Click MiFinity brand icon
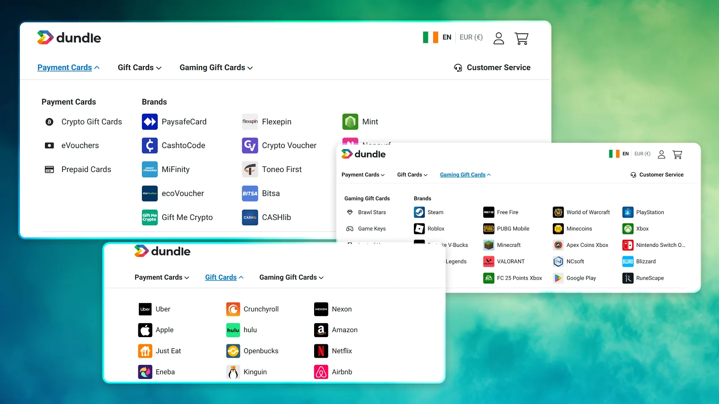 tap(150, 169)
